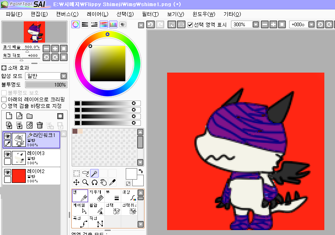Screen dimensions: 335x235
Task: Open the 300% zoom dropdown
Action: [256, 25]
